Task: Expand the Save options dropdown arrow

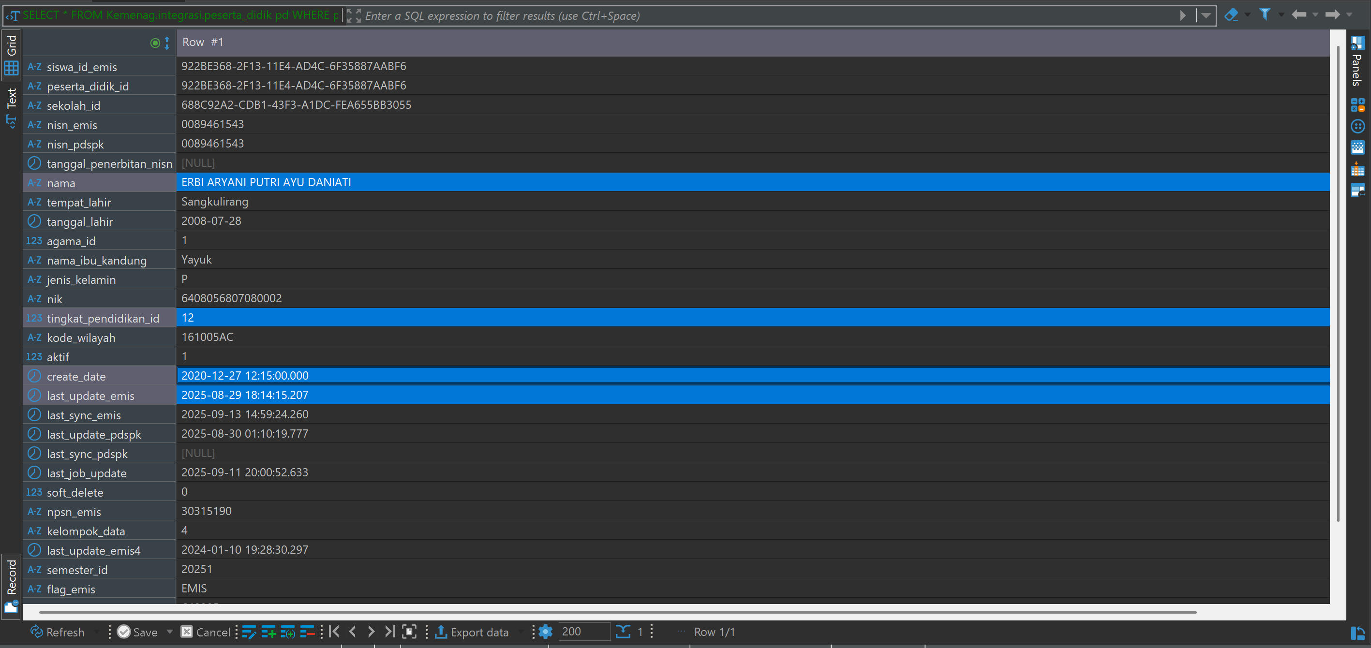Action: [170, 632]
